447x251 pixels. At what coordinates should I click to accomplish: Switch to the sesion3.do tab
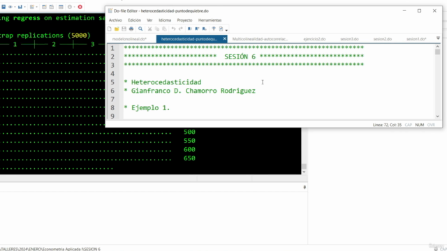click(x=349, y=39)
